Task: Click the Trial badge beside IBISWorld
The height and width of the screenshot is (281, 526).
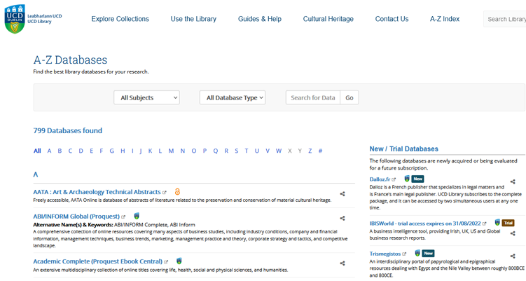Action: 508,223
